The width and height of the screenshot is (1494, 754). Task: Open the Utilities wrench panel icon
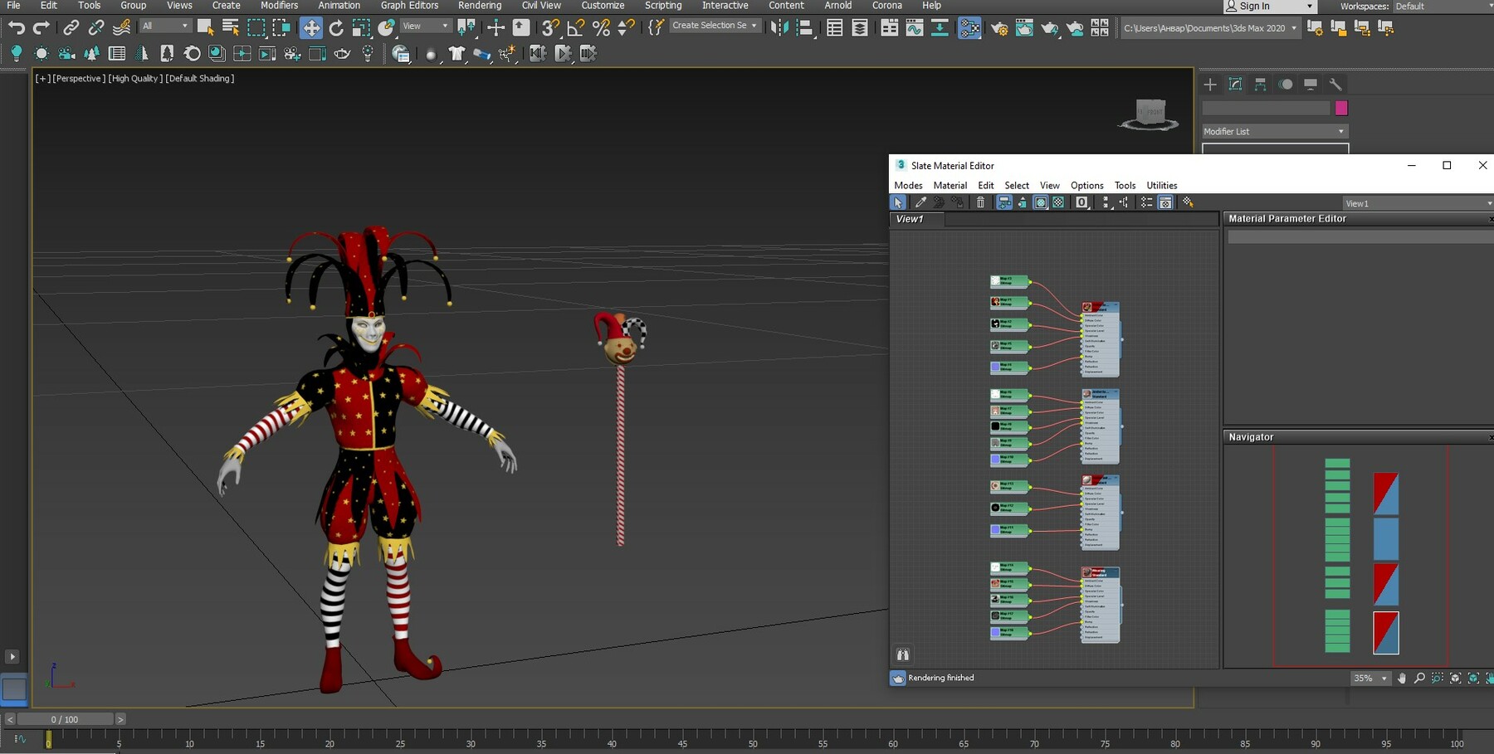1335,85
